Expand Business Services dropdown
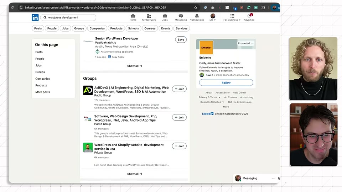342x192 pixels. pos(212,102)
